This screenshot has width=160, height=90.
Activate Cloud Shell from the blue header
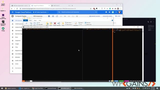click(106, 12)
